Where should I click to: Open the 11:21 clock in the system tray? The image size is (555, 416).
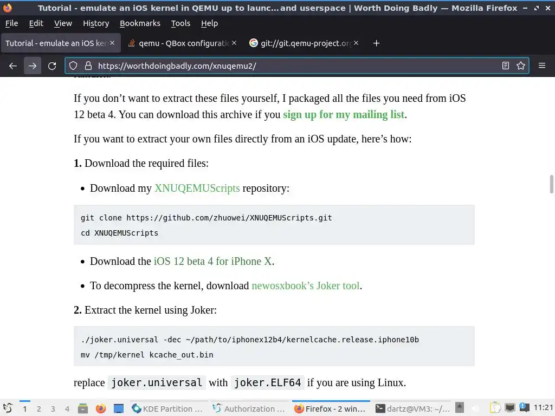pos(543,408)
